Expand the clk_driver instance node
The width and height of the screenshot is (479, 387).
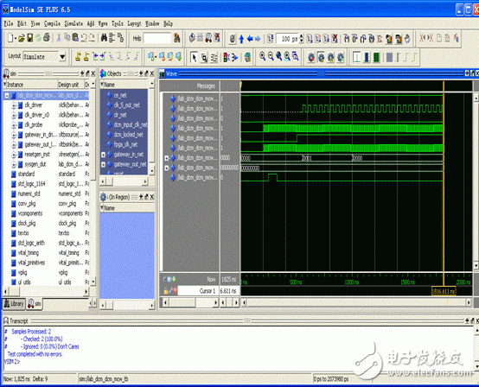[14, 105]
